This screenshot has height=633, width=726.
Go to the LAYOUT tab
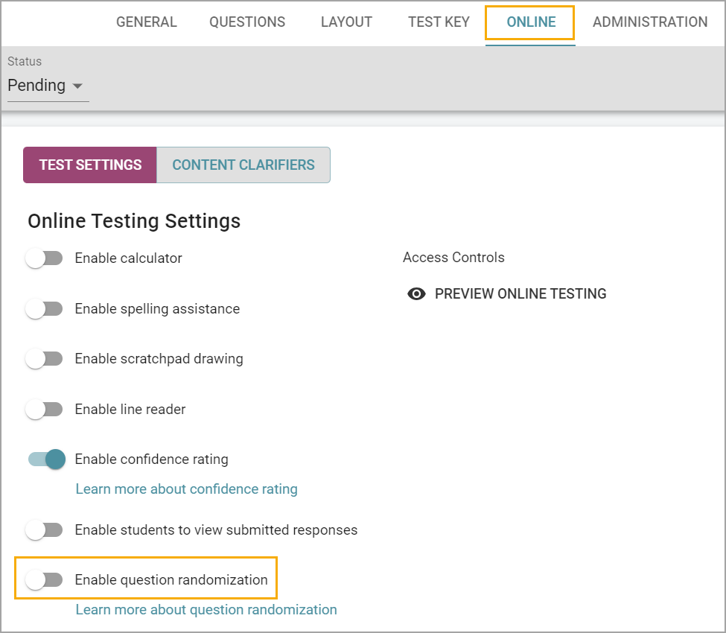pos(346,22)
